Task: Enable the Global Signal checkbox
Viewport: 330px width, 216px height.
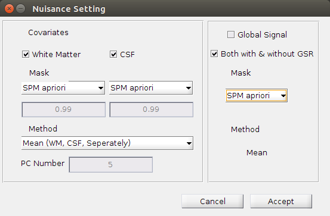Action: coord(231,35)
